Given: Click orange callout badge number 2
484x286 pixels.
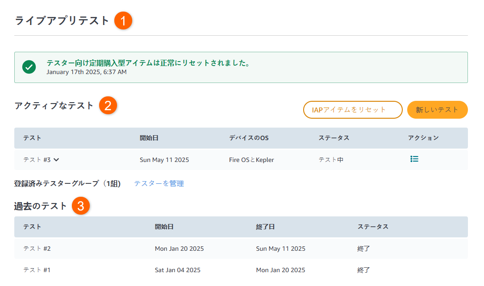Looking at the screenshot, I should [108, 106].
